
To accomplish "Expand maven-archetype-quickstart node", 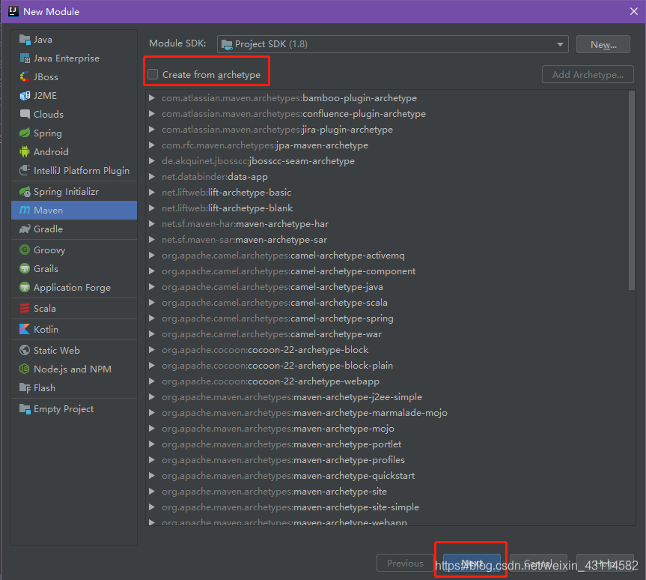I will [x=152, y=475].
